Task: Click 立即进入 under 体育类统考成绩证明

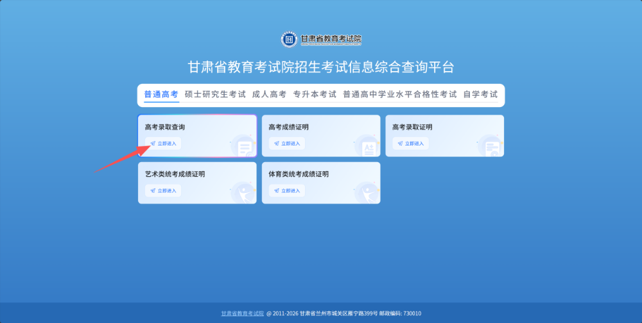Action: coord(286,190)
